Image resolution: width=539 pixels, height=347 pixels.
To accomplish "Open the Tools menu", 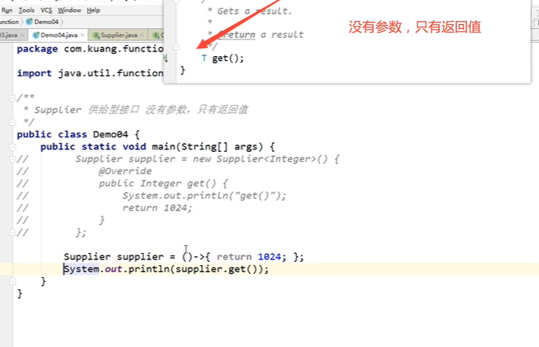I will point(27,10).
